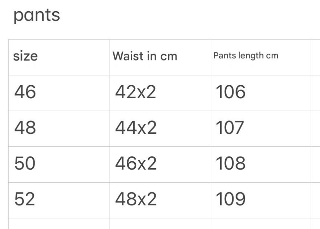Viewport: 320px width, 229px height.
Task: Select the empty cell below 48x2
Action: [x=159, y=224]
